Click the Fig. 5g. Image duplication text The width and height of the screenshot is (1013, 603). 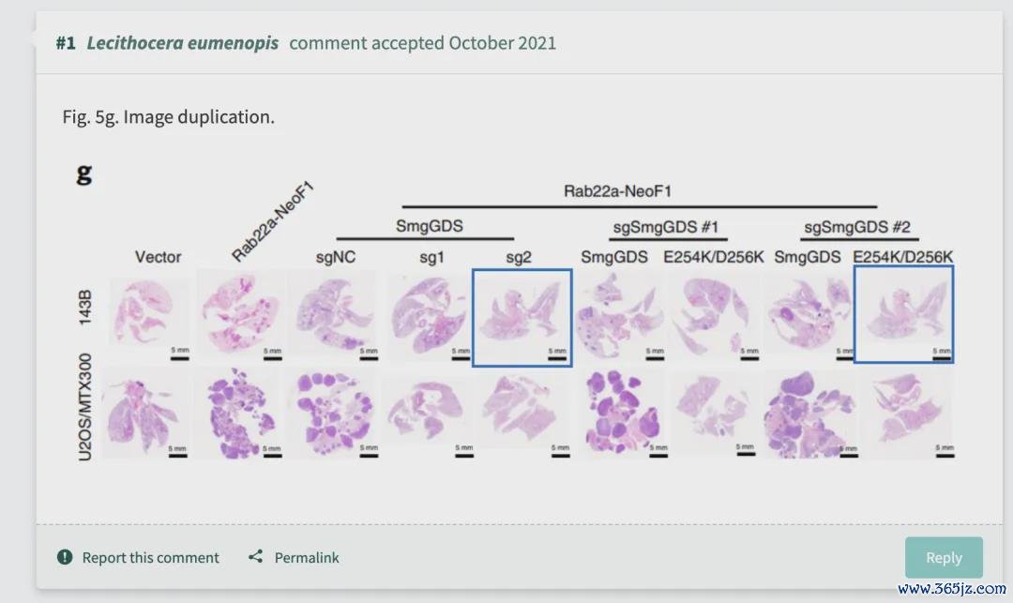coord(169,117)
